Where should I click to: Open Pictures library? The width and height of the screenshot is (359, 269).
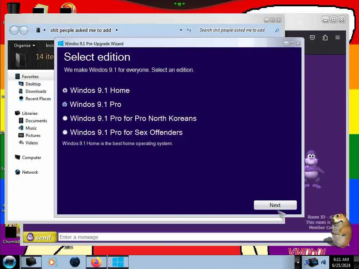[x=33, y=136]
